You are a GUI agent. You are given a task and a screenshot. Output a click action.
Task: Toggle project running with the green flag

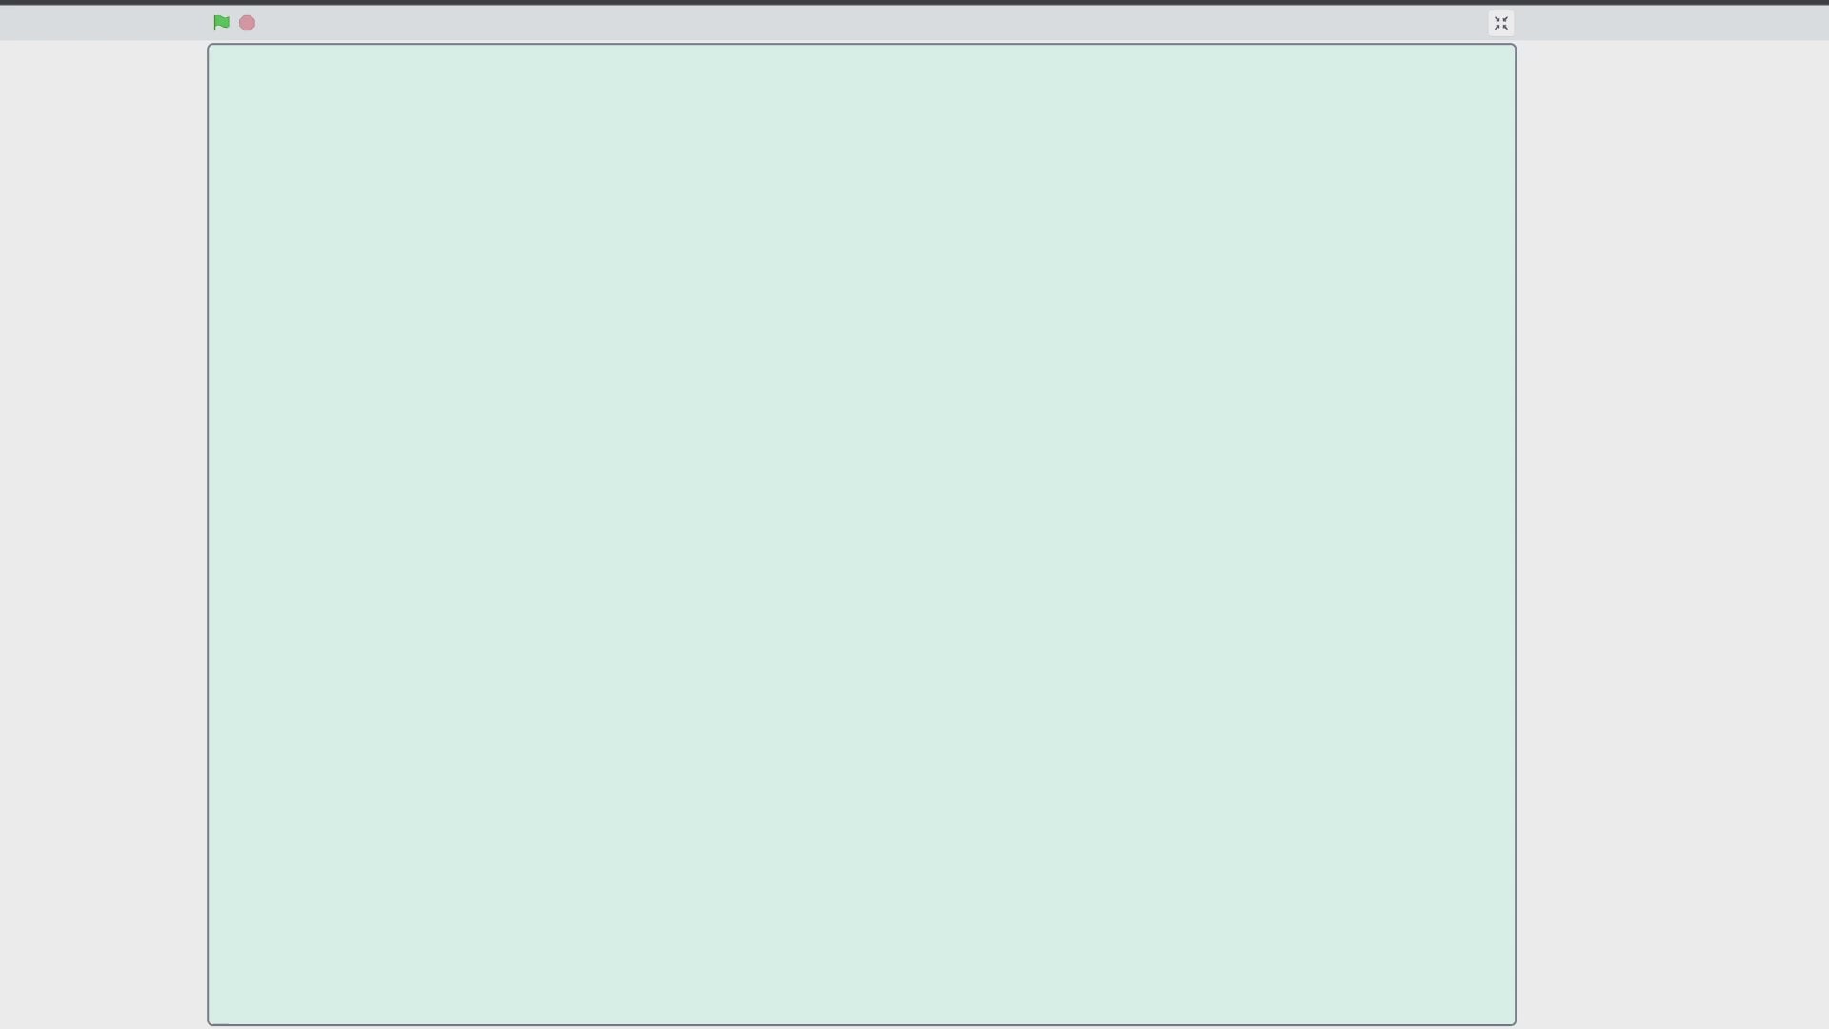[x=221, y=23]
